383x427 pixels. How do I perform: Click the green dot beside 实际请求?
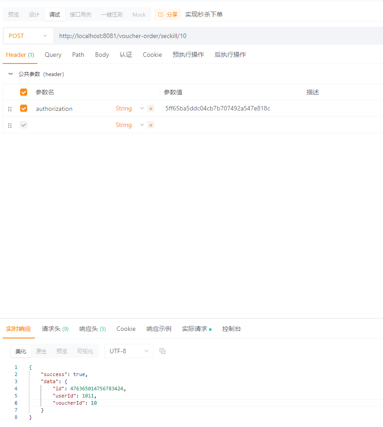(211, 328)
